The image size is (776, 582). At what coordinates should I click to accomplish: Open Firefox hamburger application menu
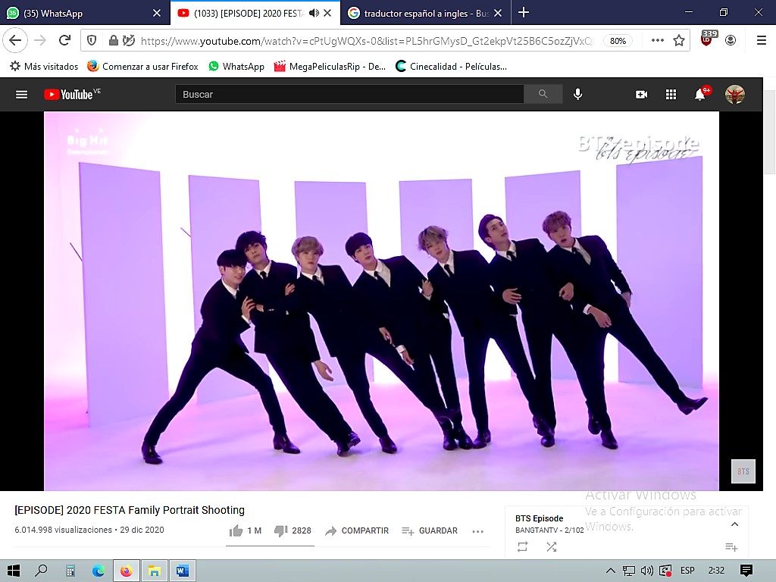click(762, 41)
